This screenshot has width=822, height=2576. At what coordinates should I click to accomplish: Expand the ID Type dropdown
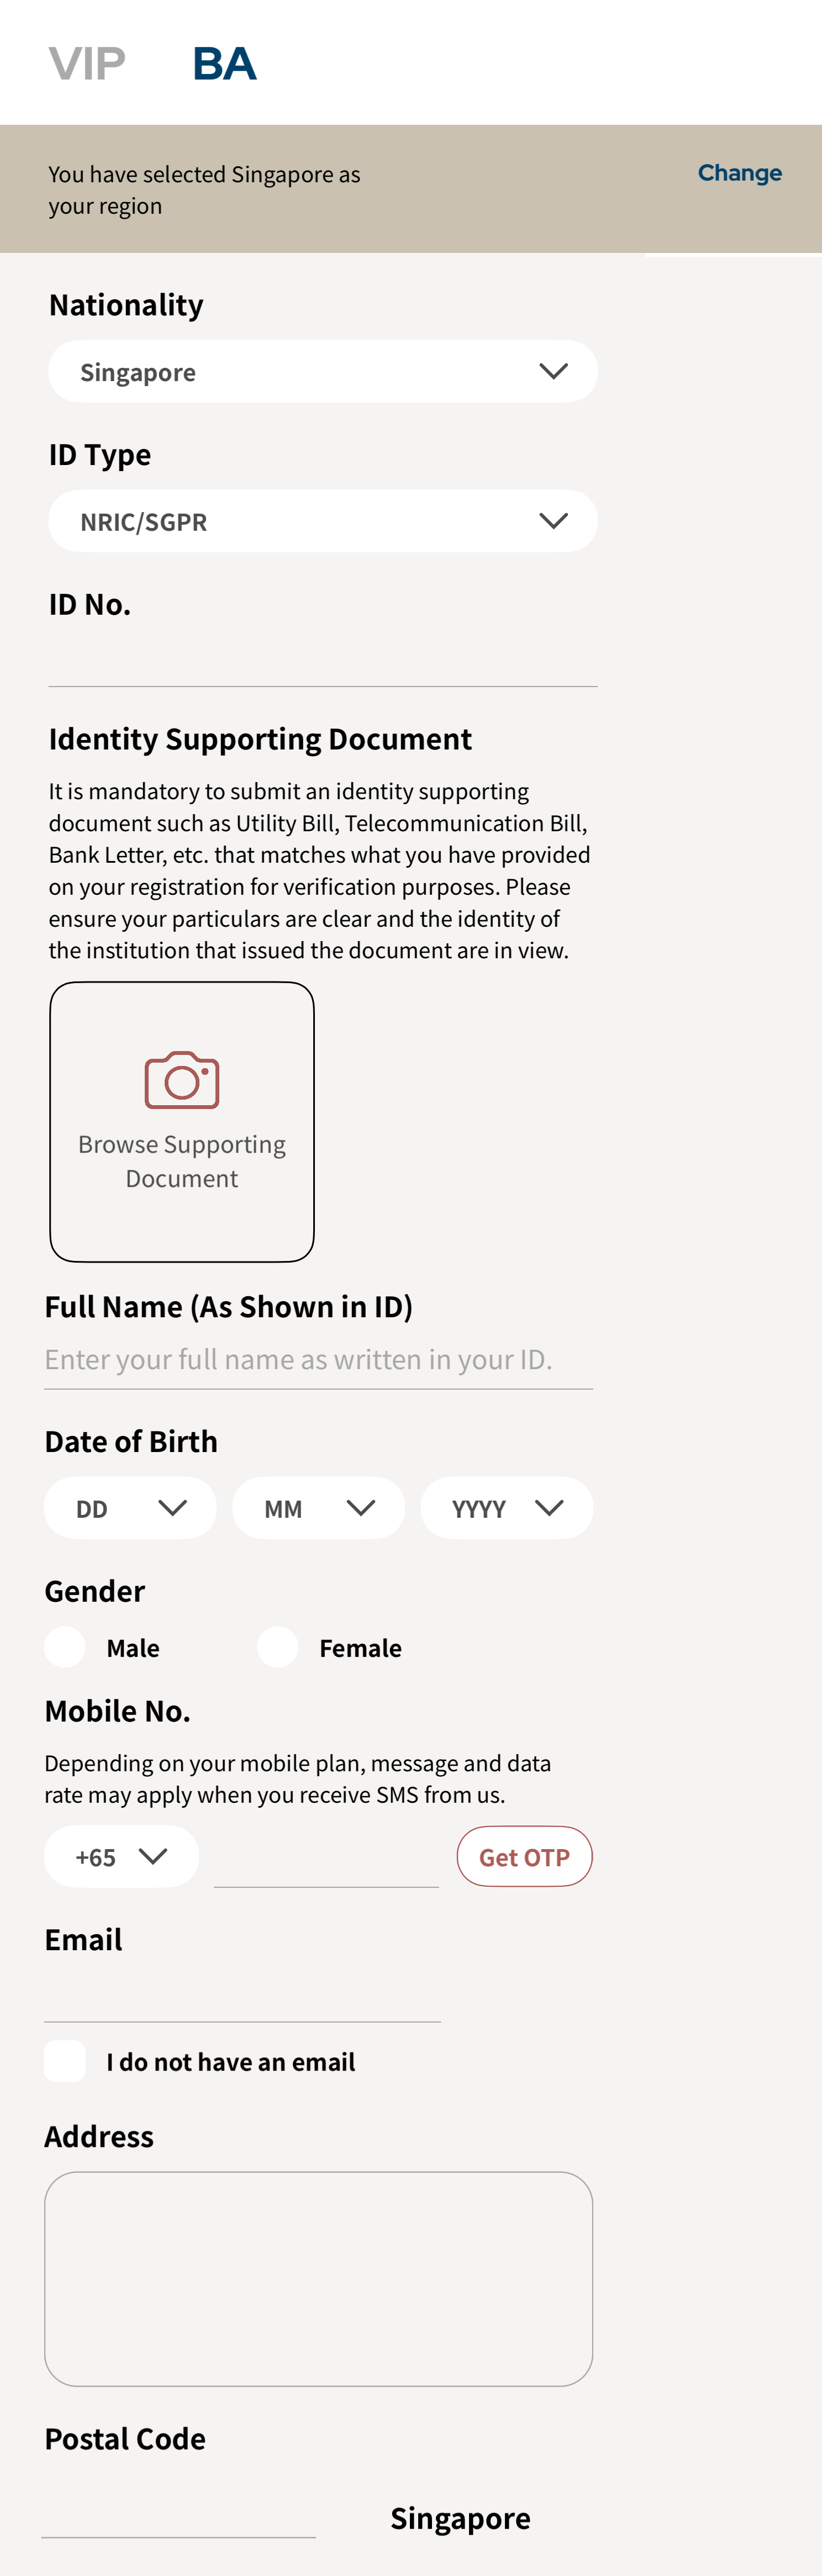[322, 521]
